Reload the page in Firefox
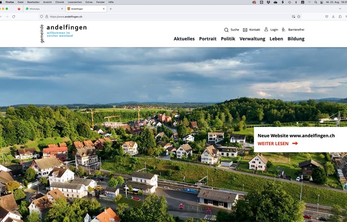The height and width of the screenshot is (222, 347). [13, 16]
